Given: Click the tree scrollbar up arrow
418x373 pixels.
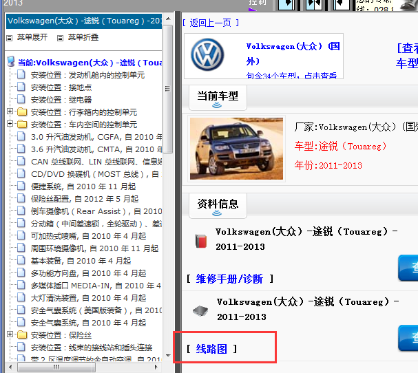Looking at the screenshot, I should (168, 19).
